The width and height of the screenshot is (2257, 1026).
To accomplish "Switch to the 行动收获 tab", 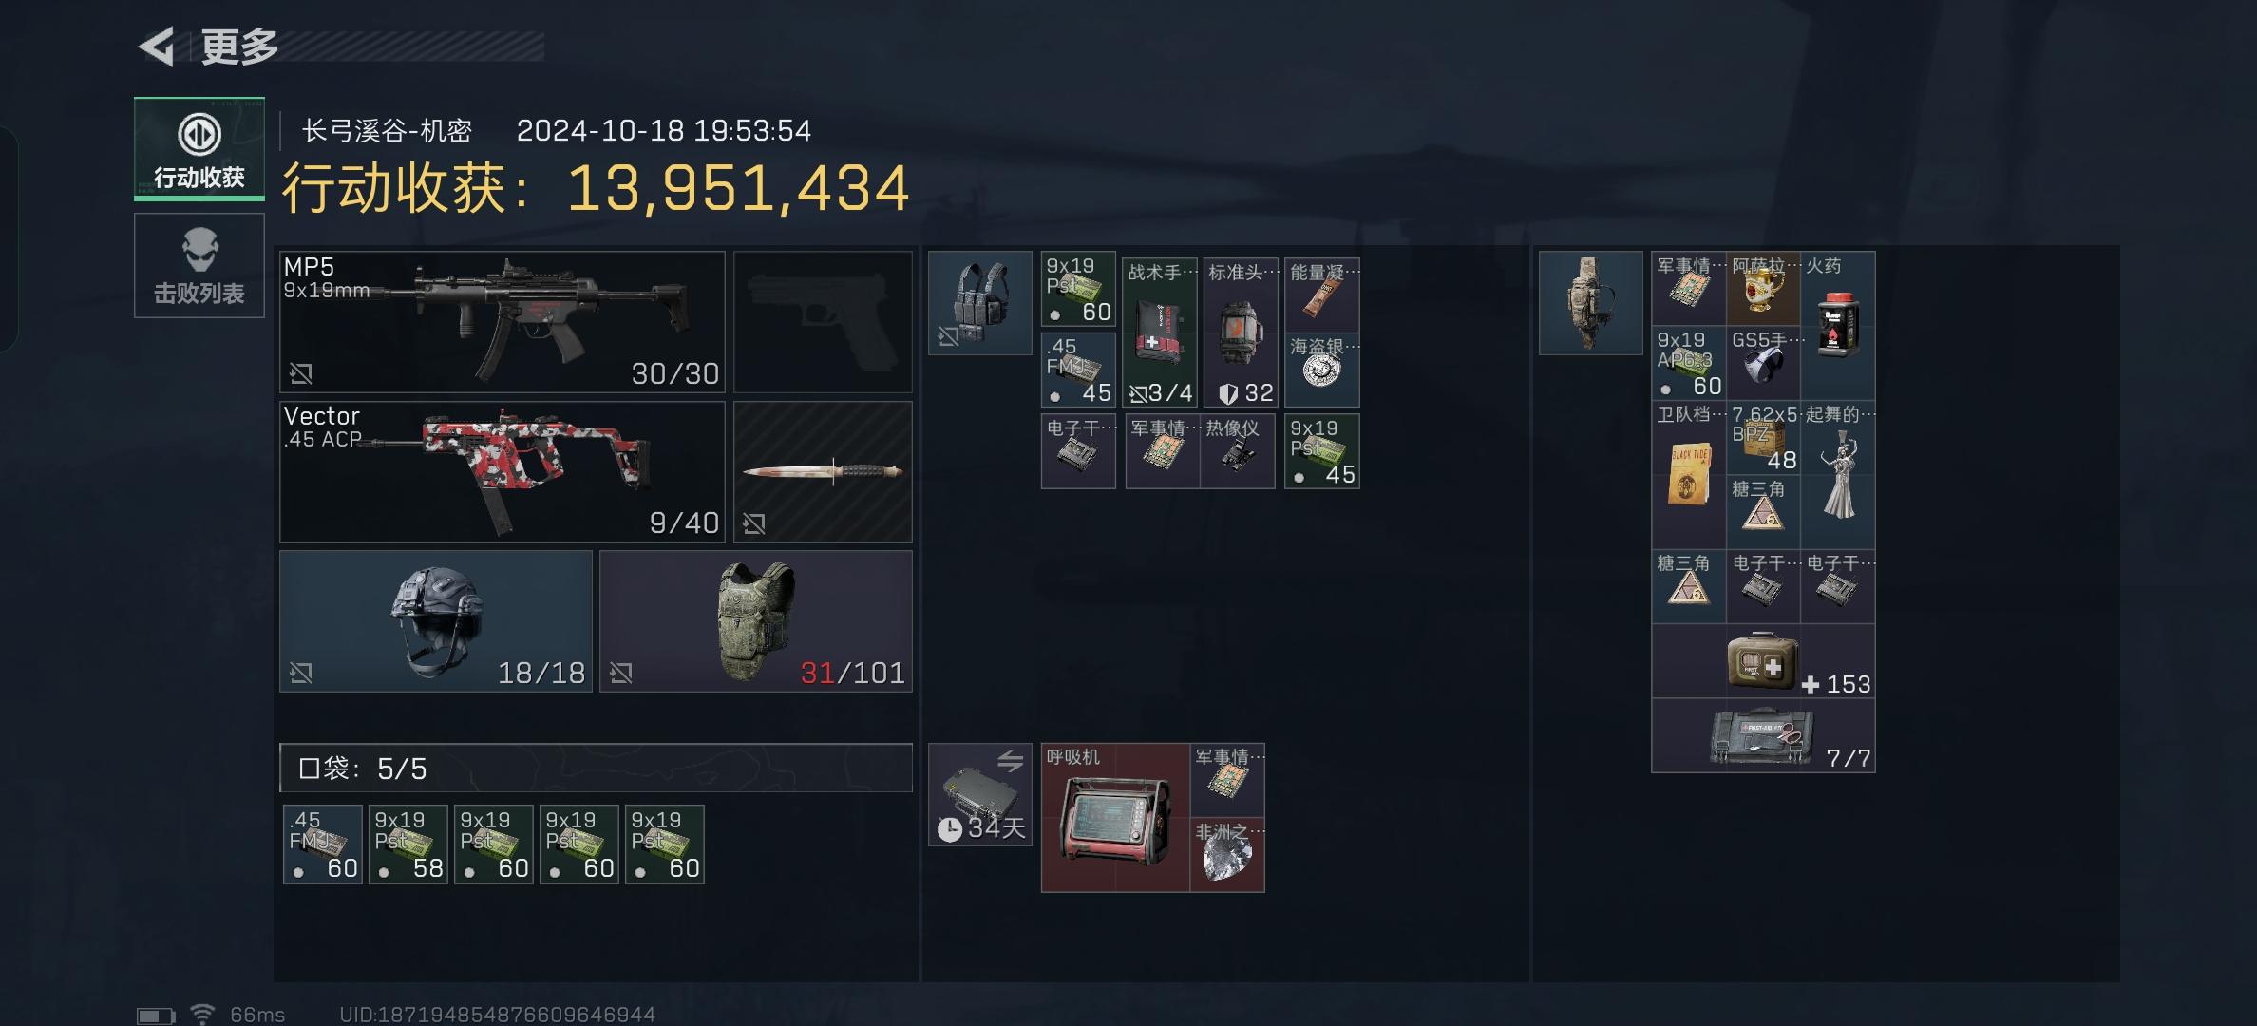I will pos(199,149).
